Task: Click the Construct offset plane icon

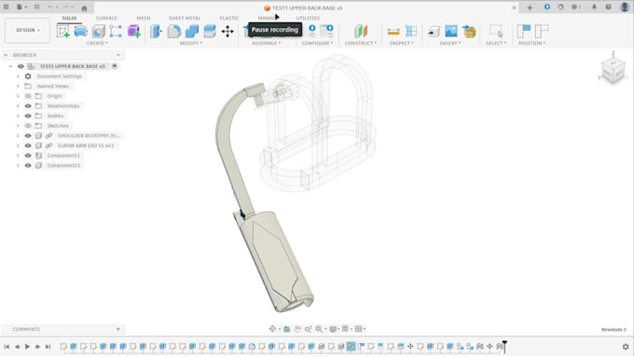Action: click(361, 31)
